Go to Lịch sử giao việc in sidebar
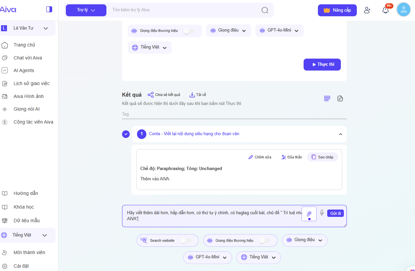 [31, 83]
